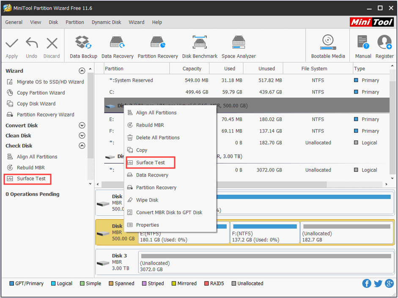Viewport: 398px width, 298px height.
Task: Open the Twitter share icon
Action: [x=378, y=283]
